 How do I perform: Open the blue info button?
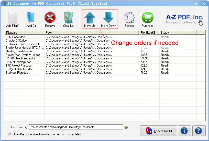coord(184,131)
